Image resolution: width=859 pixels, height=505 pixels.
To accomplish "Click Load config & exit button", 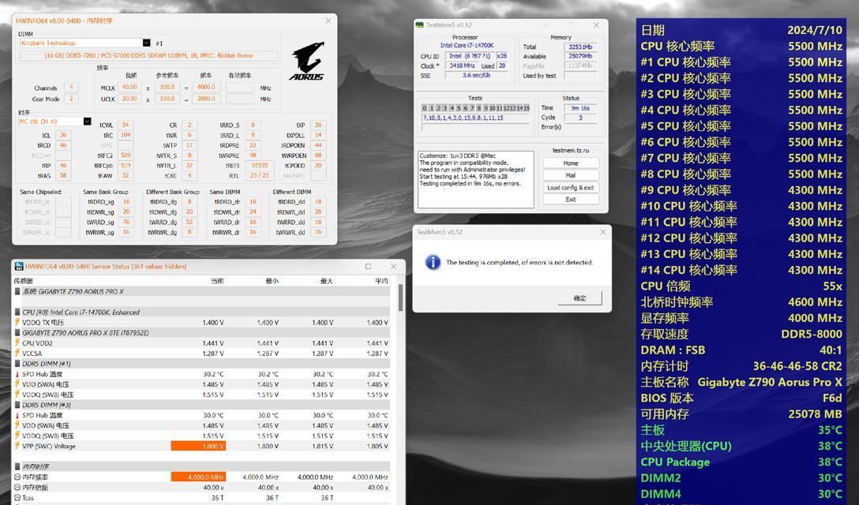I will 570,187.
